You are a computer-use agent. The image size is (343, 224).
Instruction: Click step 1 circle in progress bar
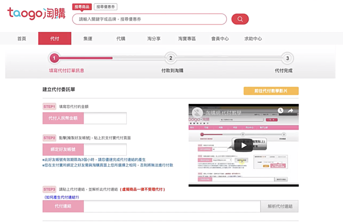[54, 58]
